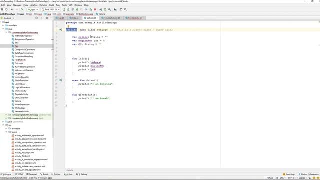Click the 4 spaces indent widget

[x=301, y=178]
